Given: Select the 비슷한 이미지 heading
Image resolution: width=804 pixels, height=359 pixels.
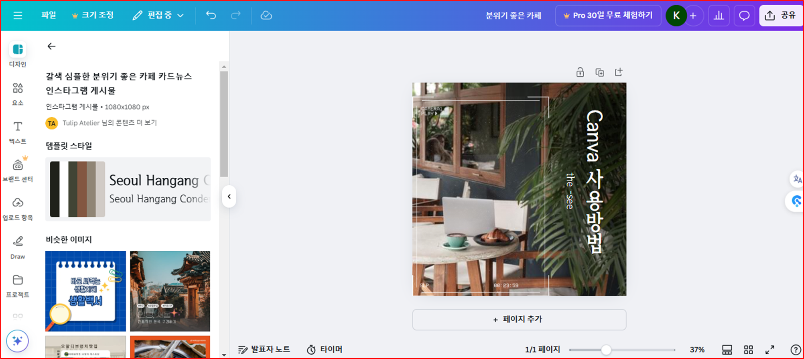Looking at the screenshot, I should 69,240.
